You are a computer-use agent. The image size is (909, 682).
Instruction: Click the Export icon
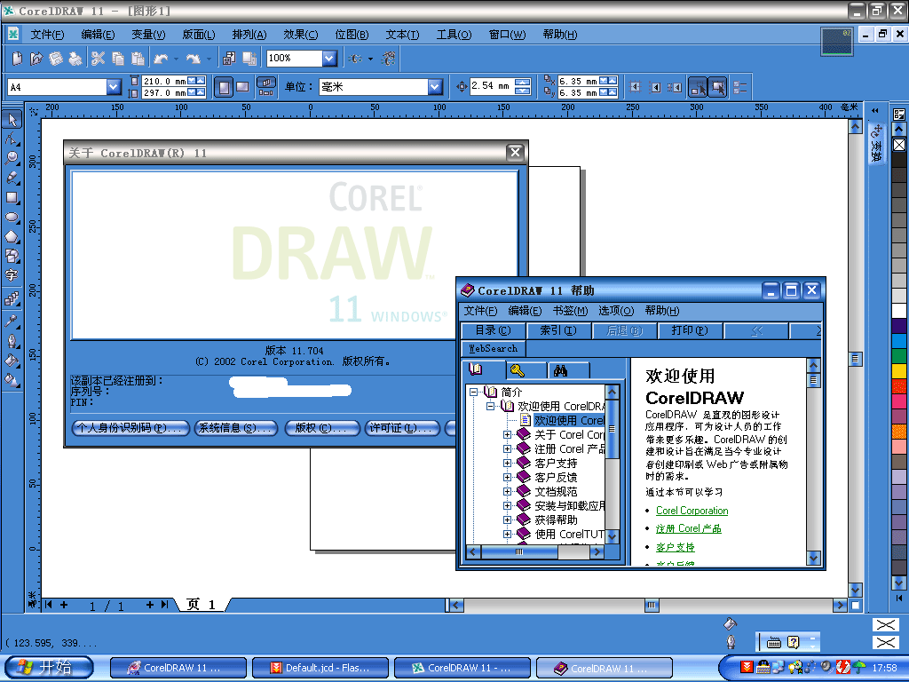click(249, 58)
